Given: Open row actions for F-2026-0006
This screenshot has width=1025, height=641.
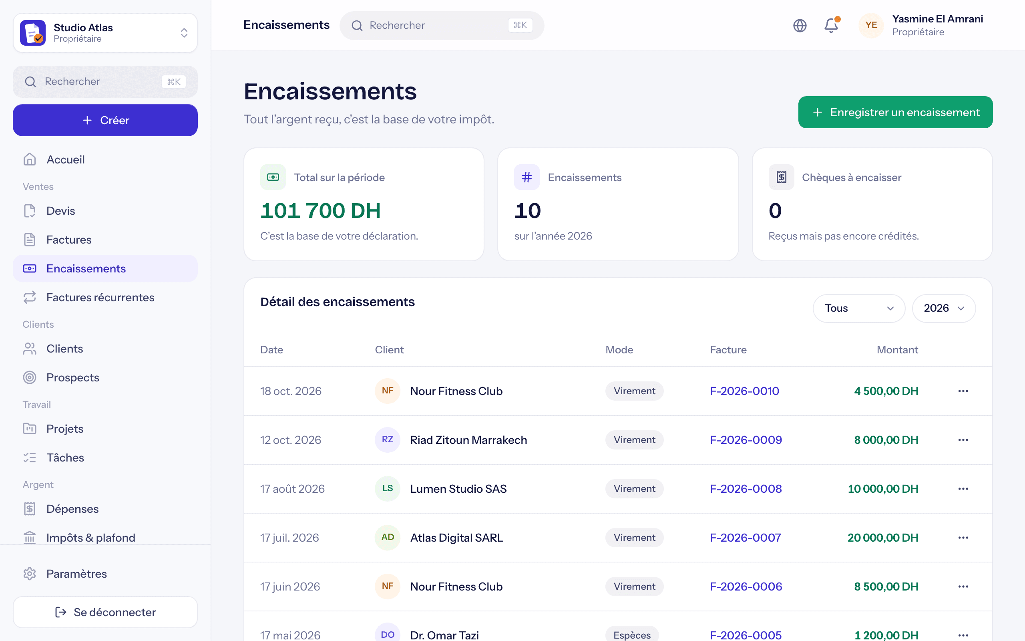Looking at the screenshot, I should 963,586.
